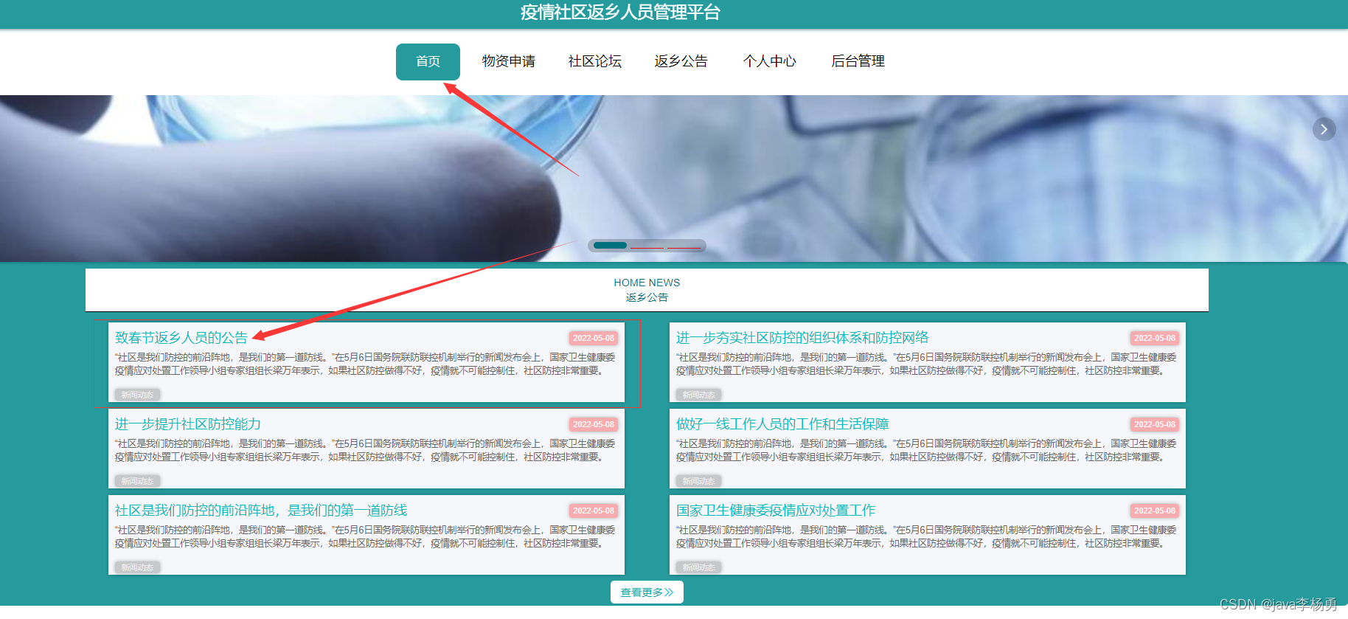
Task: Click the carousel next arrow icon
Action: click(1324, 129)
